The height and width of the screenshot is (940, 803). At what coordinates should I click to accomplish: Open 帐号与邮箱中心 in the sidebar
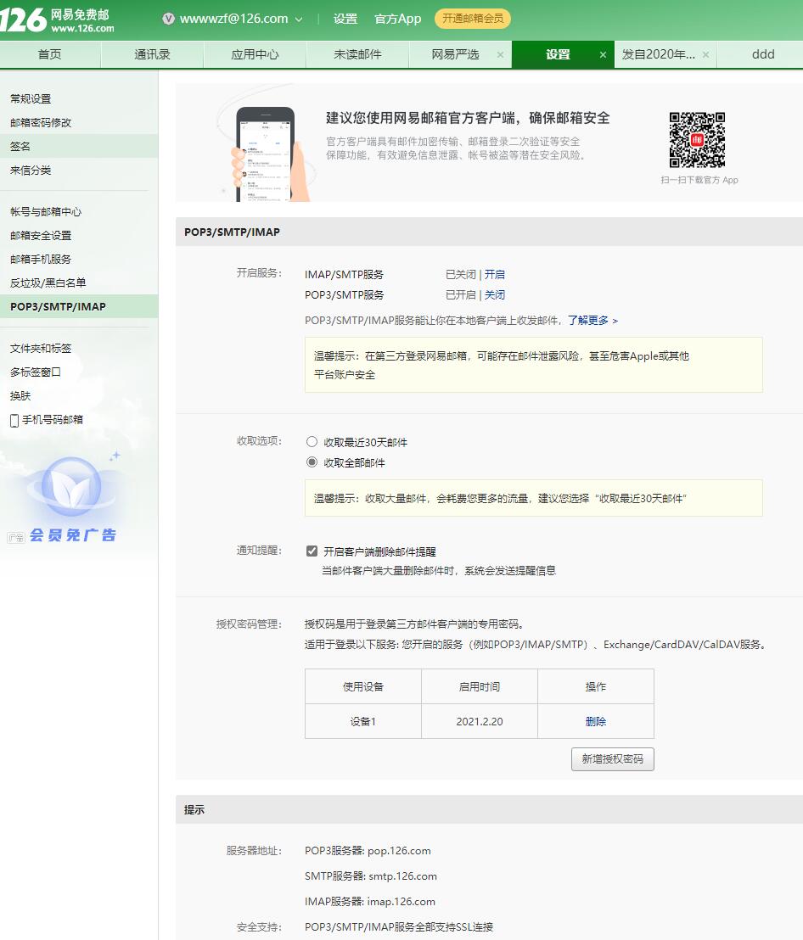tap(46, 211)
